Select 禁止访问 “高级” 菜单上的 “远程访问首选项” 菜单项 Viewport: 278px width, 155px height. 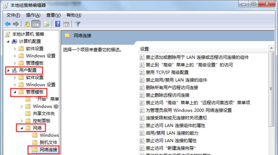coord(198,103)
